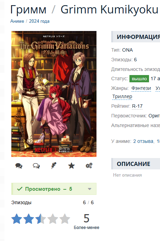This screenshot has height=241, width=160.
Task: Filter by genre Триллер
Action: click(122, 96)
